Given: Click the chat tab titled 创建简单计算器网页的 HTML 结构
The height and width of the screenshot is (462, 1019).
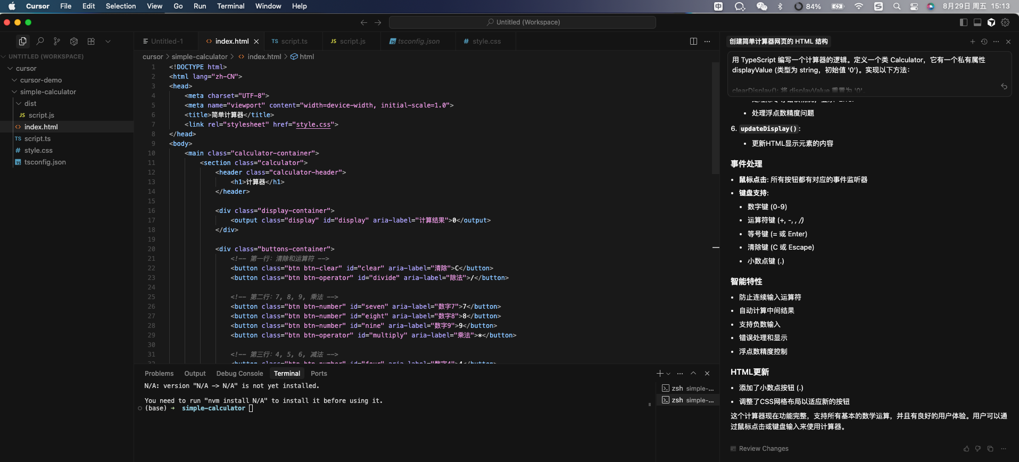Looking at the screenshot, I should 778,41.
